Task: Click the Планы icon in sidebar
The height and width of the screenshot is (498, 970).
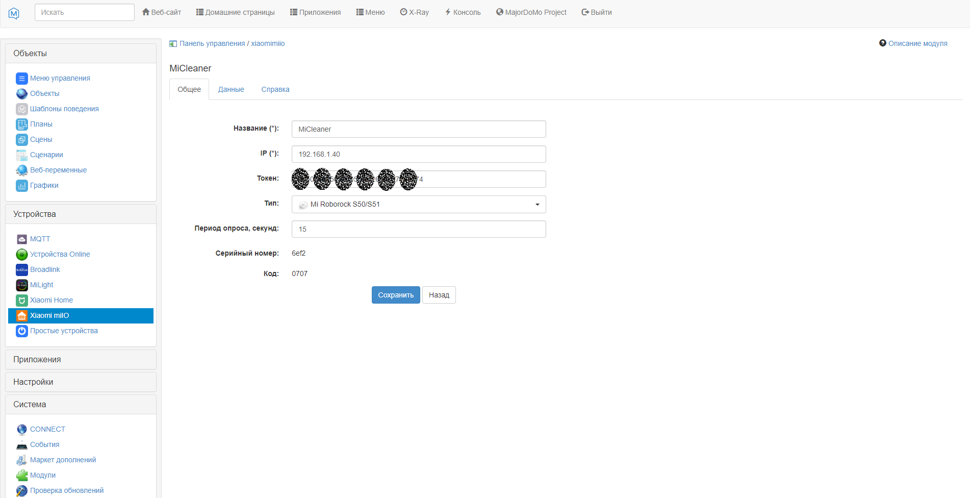Action: [x=21, y=124]
